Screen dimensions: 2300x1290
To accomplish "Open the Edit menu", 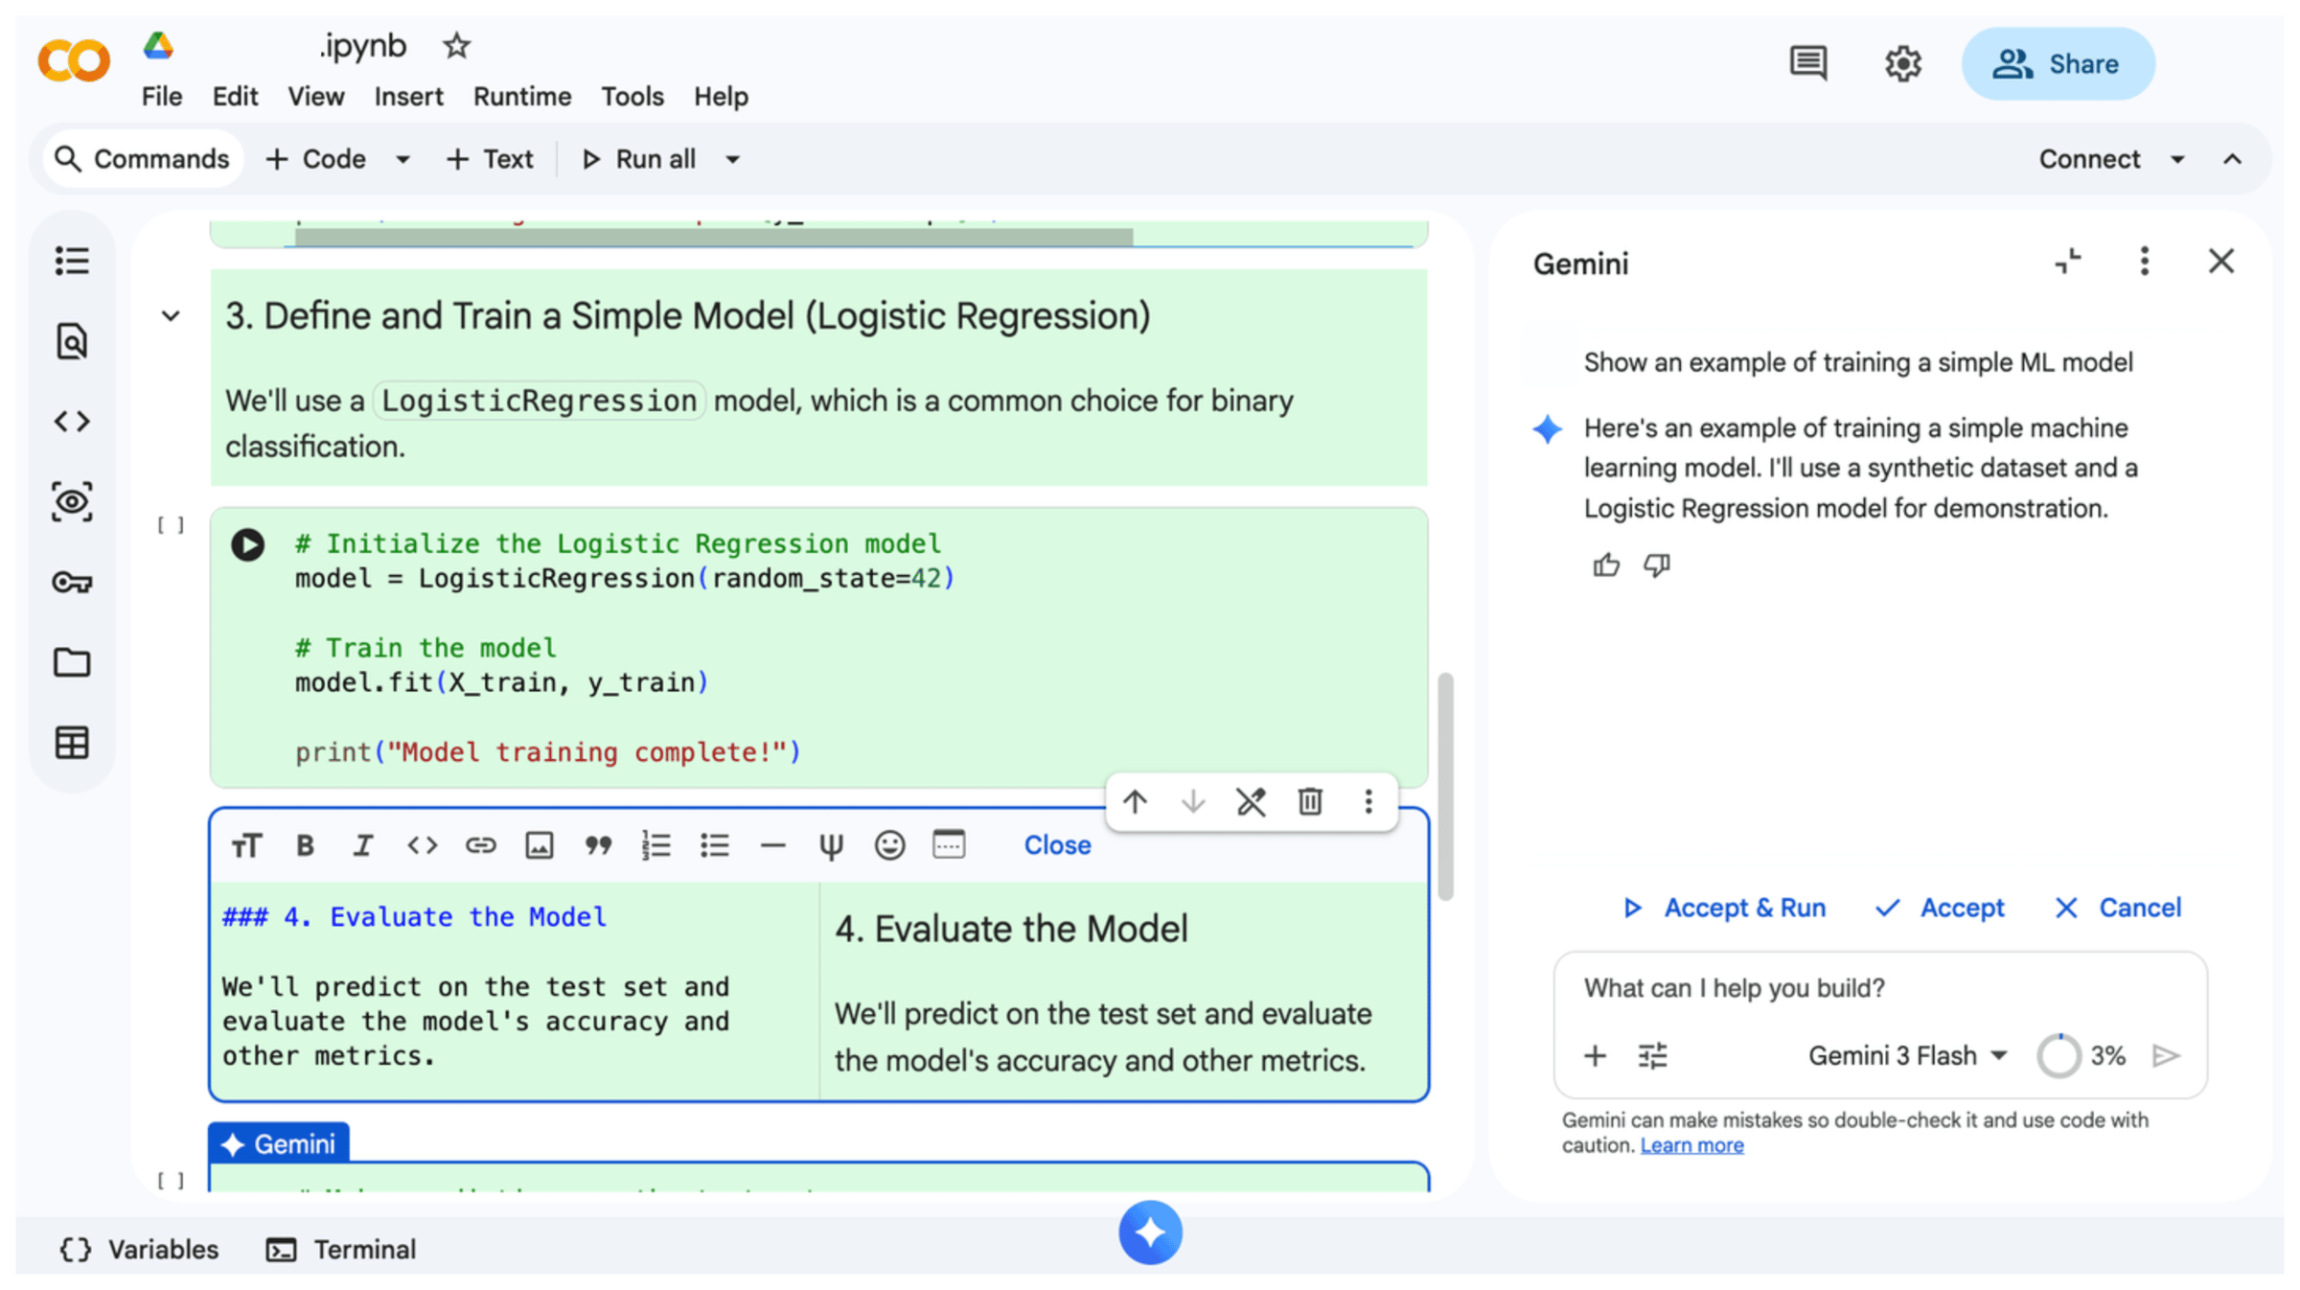I will (x=235, y=97).
